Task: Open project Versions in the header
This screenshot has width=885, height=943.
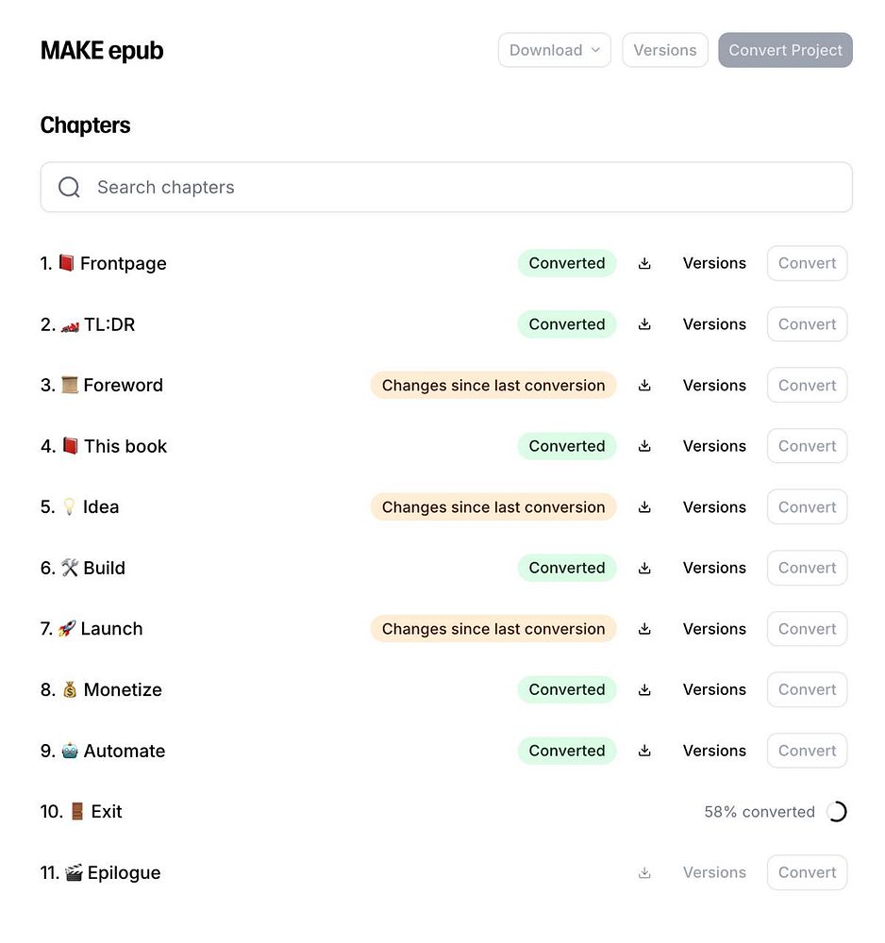Action: click(664, 51)
